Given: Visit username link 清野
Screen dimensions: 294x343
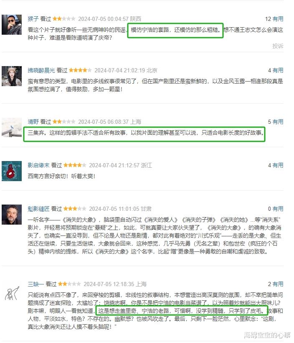Looking at the screenshot, I should (x=33, y=122).
